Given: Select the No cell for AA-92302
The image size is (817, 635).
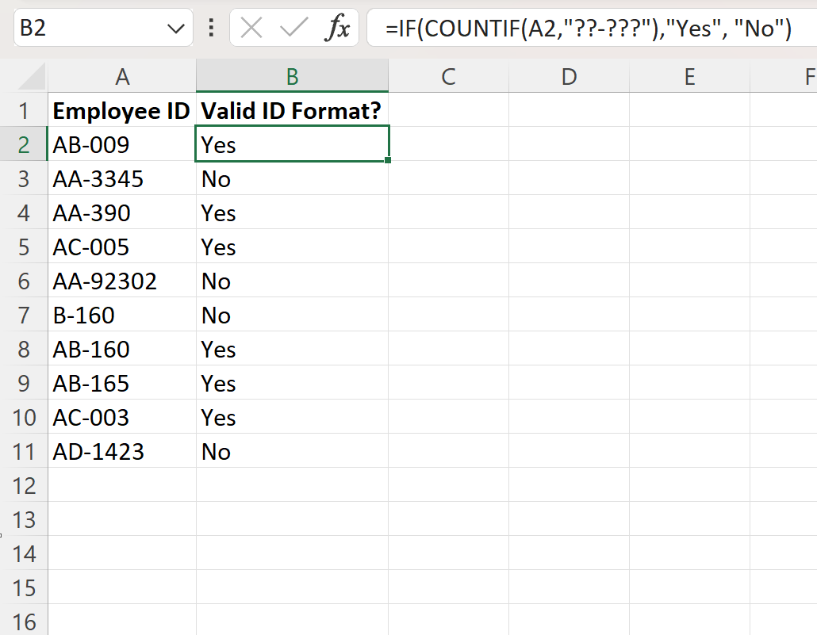Looking at the screenshot, I should [293, 281].
